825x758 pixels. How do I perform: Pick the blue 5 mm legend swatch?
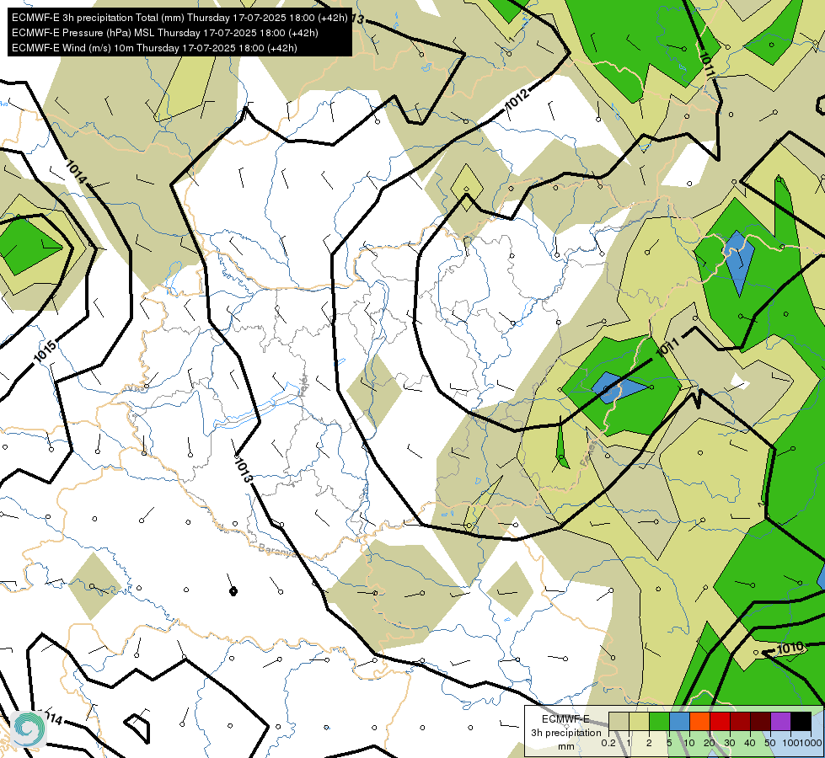tap(679, 722)
